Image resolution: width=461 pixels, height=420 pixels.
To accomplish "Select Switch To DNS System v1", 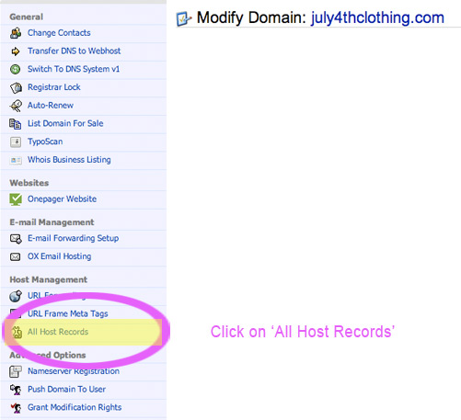I will coord(74,69).
